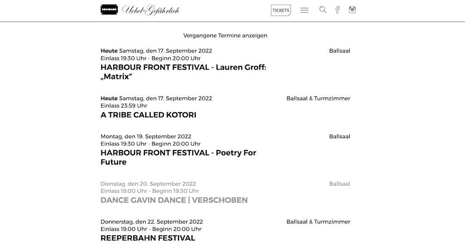Open the hamburger menu
The width and height of the screenshot is (465, 245).
[304, 10]
